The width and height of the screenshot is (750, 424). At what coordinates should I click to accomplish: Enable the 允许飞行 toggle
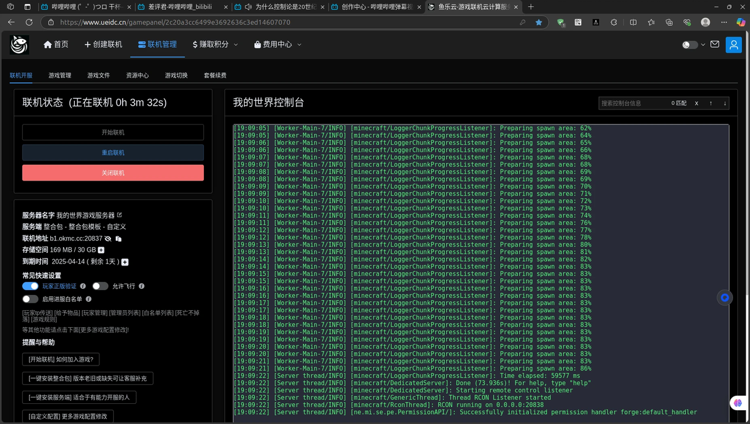click(100, 286)
